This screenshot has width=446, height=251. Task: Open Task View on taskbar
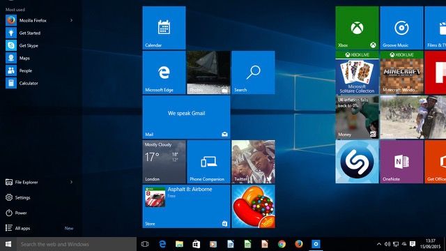point(145,244)
